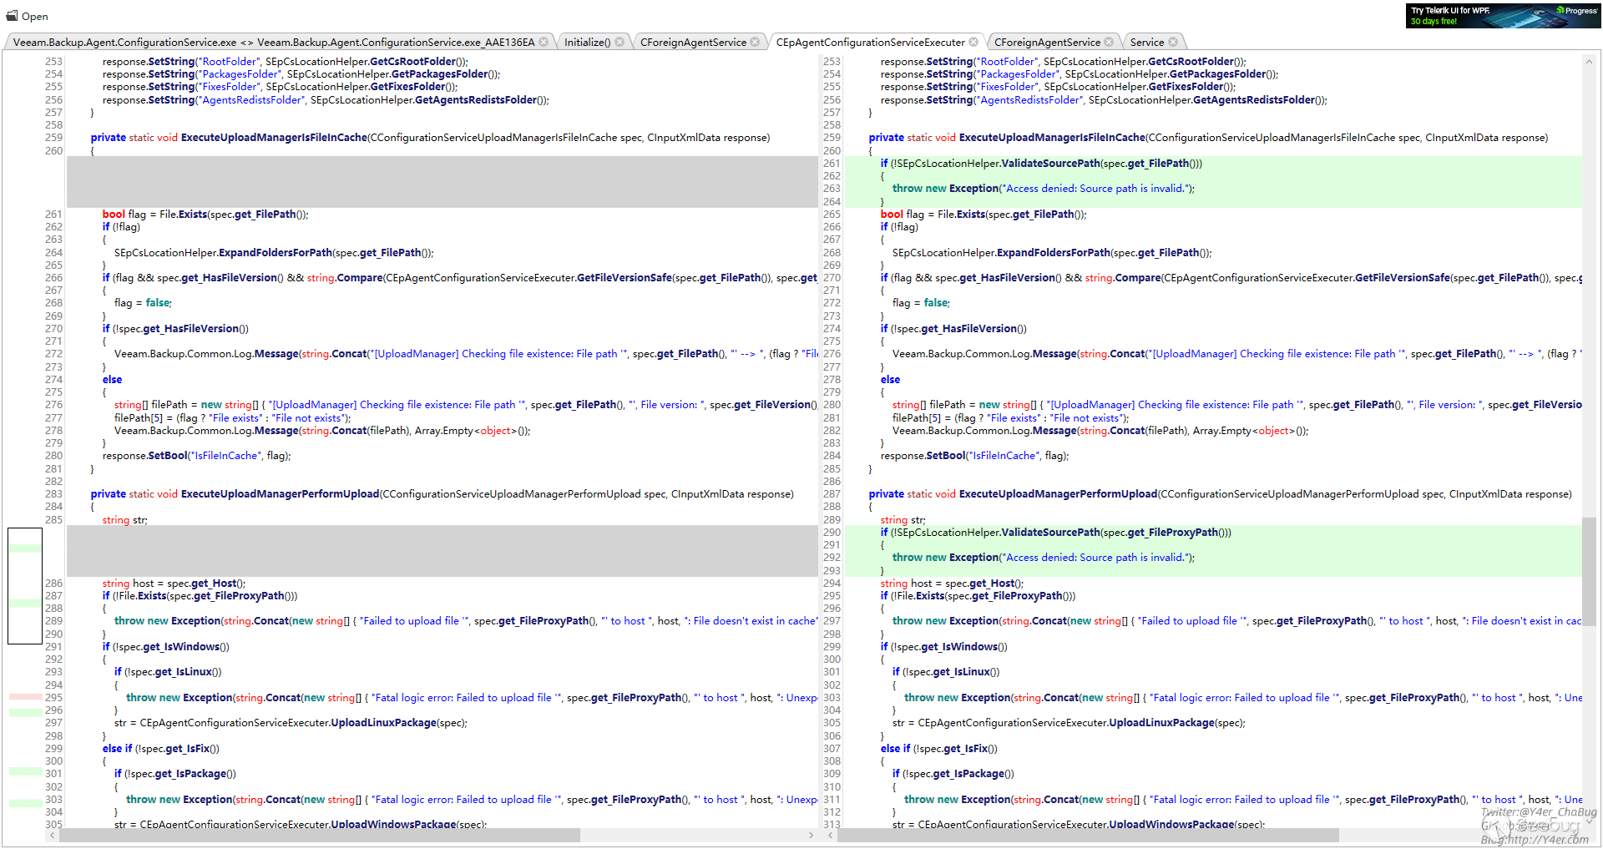Image resolution: width=1603 pixels, height=849 pixels.
Task: Select the CEpAgentConfigurationServiceExecuter tab
Action: click(x=869, y=42)
